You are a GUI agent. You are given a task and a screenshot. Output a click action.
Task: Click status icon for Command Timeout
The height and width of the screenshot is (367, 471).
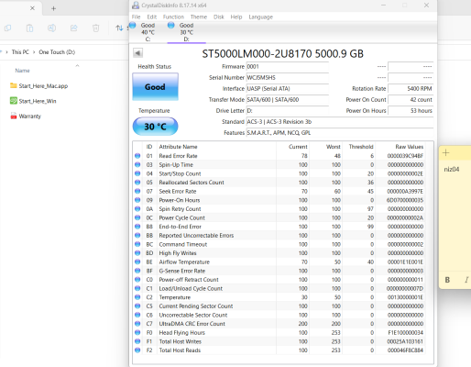[137, 244]
